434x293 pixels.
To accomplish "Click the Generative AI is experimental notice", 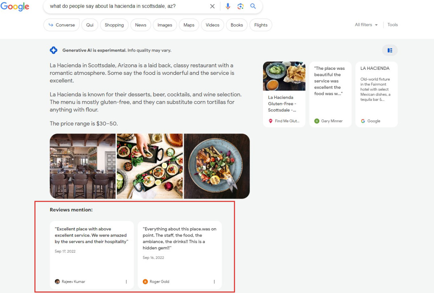I will coord(117,50).
